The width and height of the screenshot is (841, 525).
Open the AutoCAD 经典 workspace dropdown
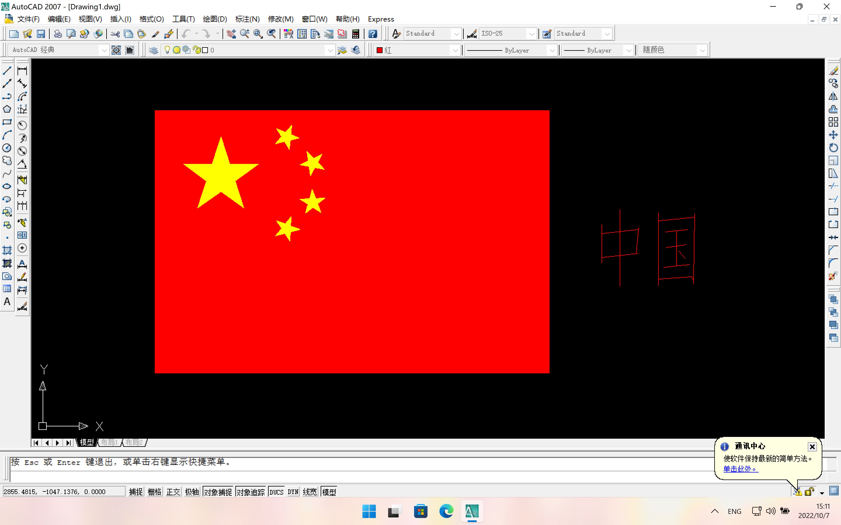point(104,50)
